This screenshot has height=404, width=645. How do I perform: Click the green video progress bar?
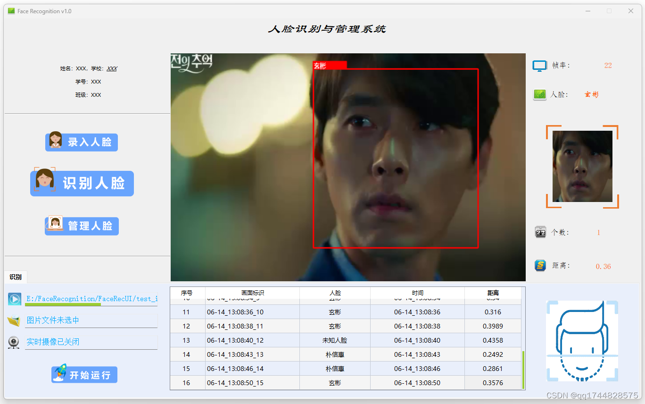(x=63, y=304)
